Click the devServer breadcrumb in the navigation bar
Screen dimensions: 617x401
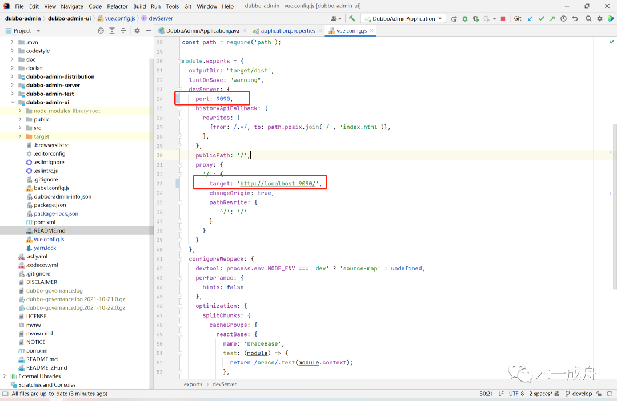(x=157, y=18)
